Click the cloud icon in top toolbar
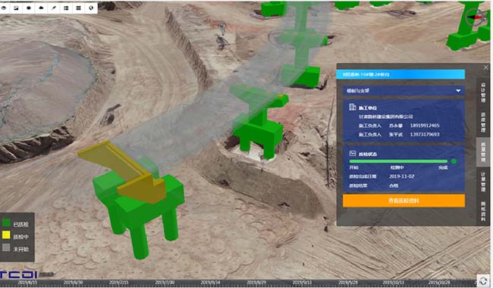This screenshot has width=493, height=288. click(x=41, y=8)
